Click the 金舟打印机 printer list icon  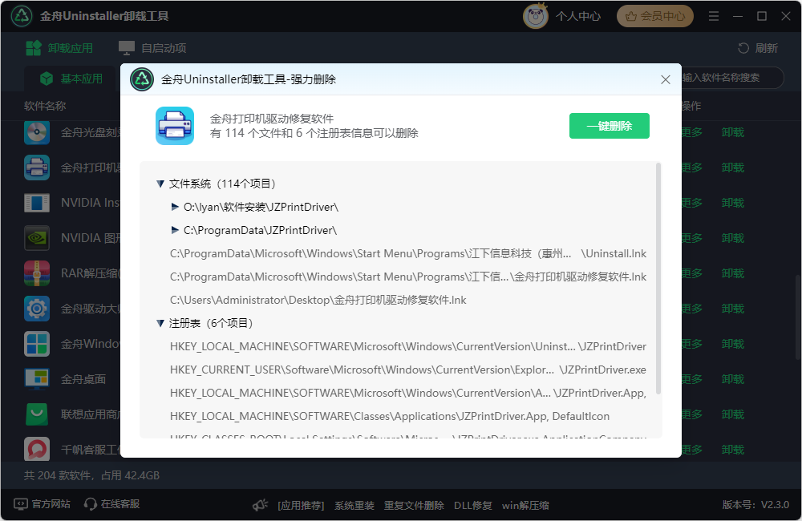pyautogui.click(x=37, y=168)
